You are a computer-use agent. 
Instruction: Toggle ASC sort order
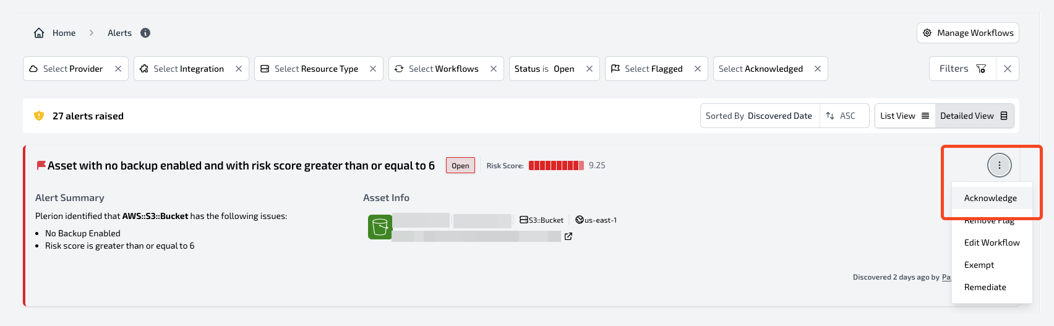point(841,116)
